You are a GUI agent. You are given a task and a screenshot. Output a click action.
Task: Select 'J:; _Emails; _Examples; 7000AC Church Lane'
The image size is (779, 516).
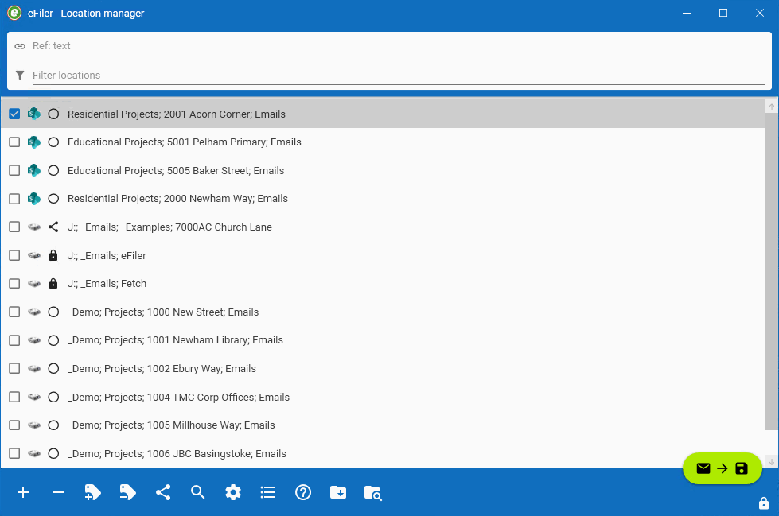[x=170, y=227]
